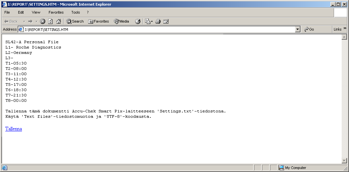Click the Mail icon

pos(148,21)
